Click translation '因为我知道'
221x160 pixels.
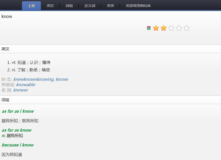[12, 154]
